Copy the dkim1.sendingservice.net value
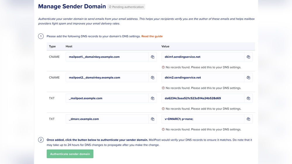The image size is (292, 164). click(x=248, y=57)
